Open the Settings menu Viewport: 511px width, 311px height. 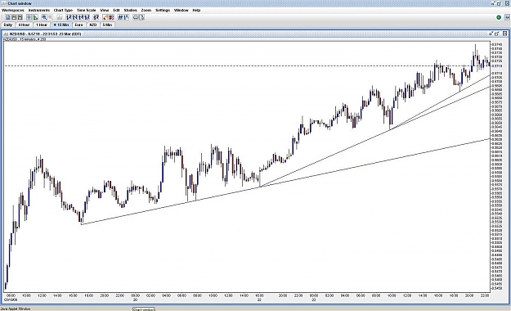pyautogui.click(x=163, y=10)
